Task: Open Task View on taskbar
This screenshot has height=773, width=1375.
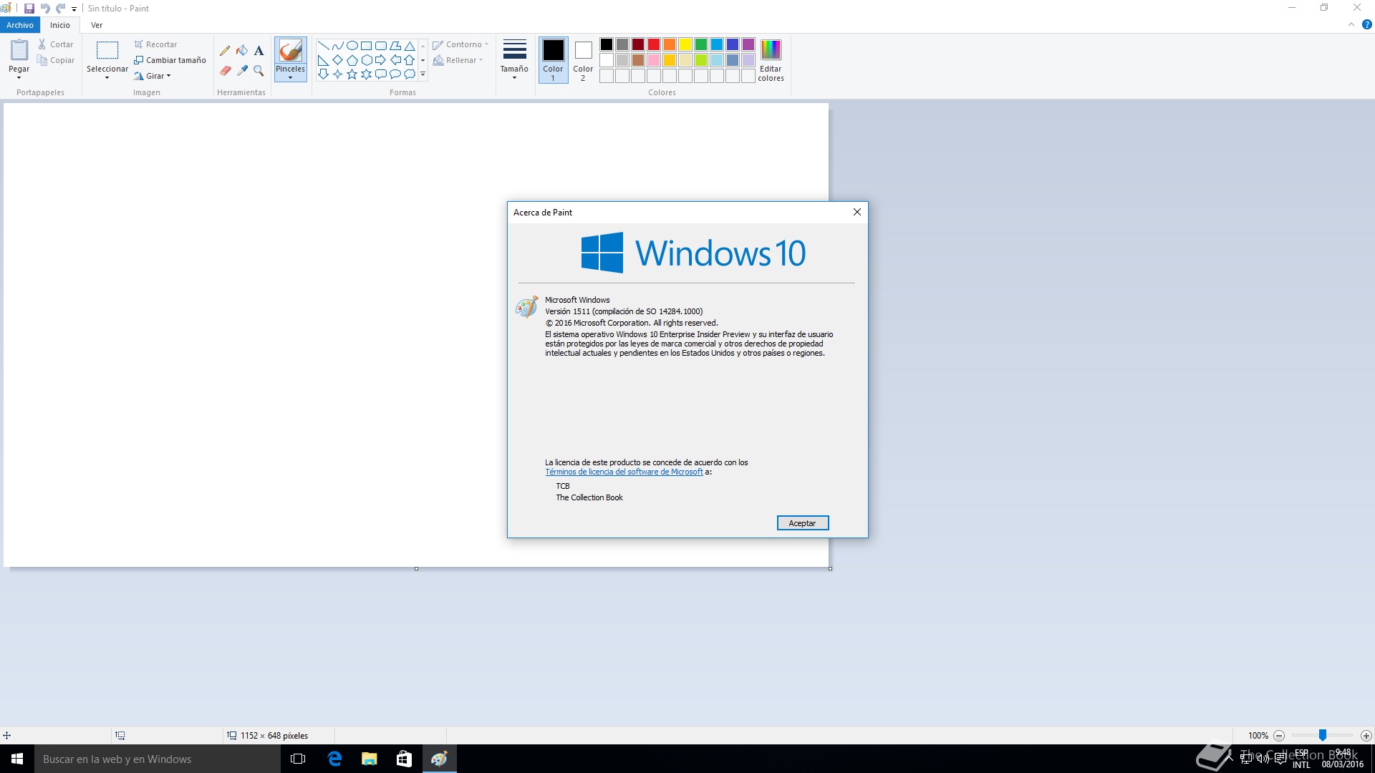Action: (298, 759)
